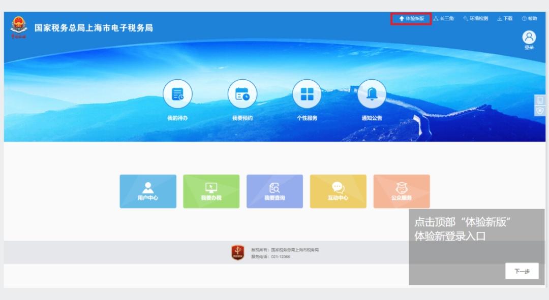Click 体验新版 in the top bar
The height and width of the screenshot is (300, 549).
[411, 19]
